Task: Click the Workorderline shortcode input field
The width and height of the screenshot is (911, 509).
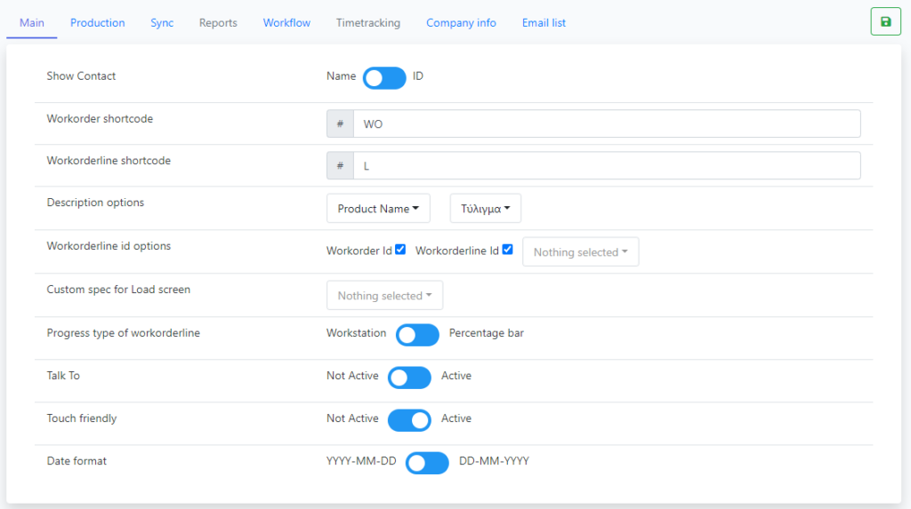Action: (606, 166)
